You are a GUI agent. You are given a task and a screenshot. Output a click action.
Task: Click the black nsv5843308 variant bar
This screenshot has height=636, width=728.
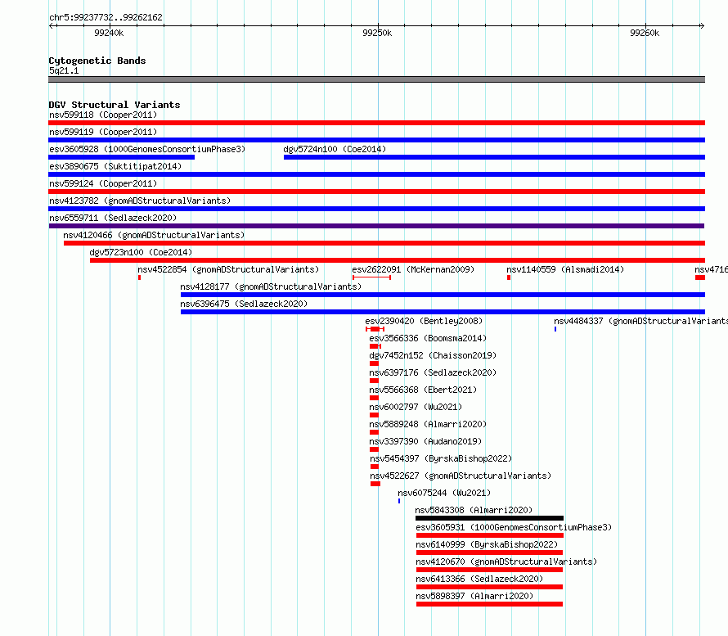(x=489, y=518)
